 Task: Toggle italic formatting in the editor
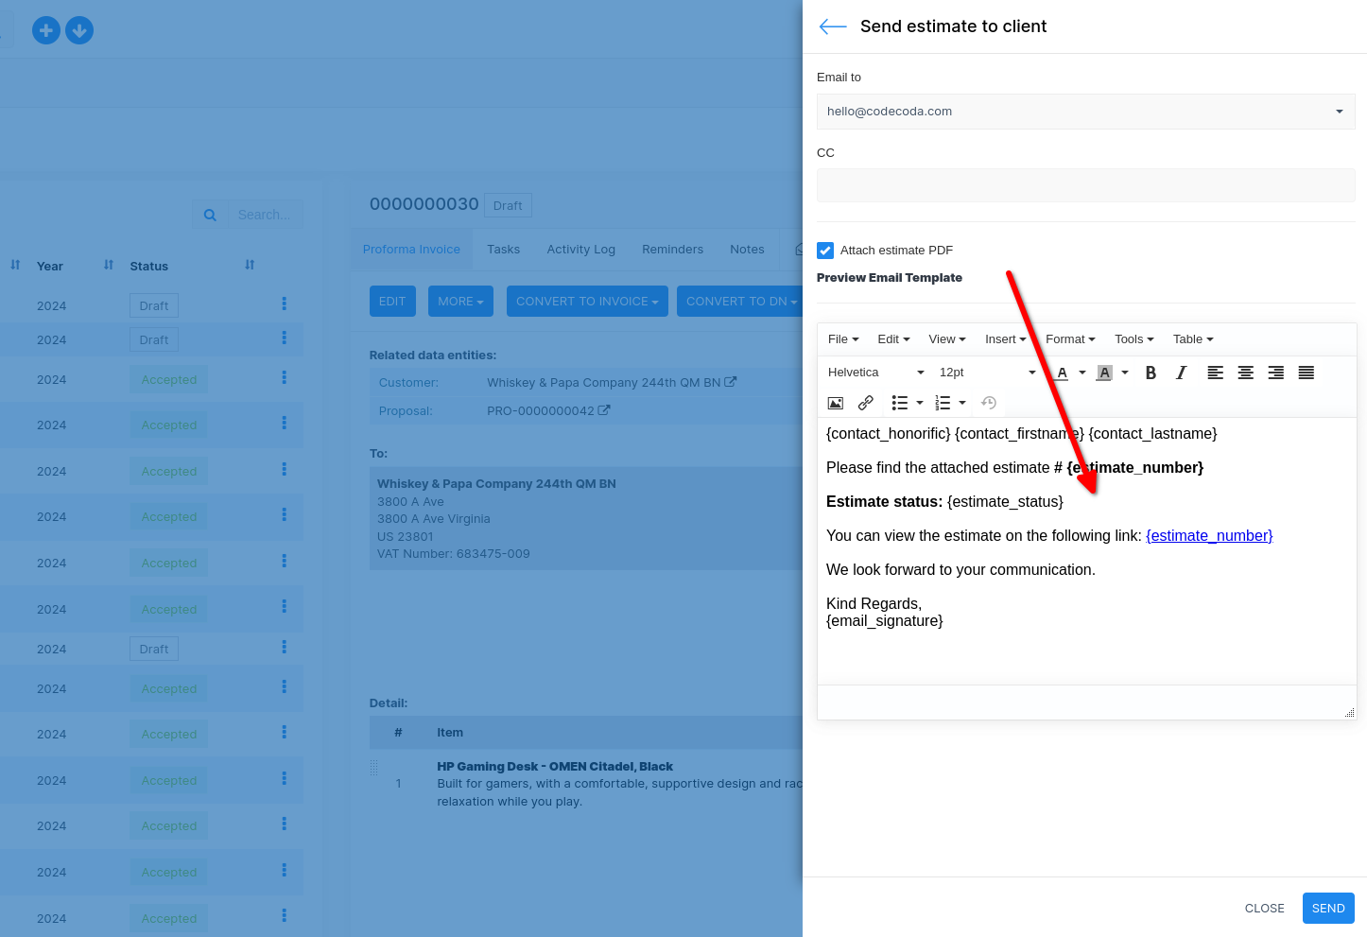click(1181, 373)
